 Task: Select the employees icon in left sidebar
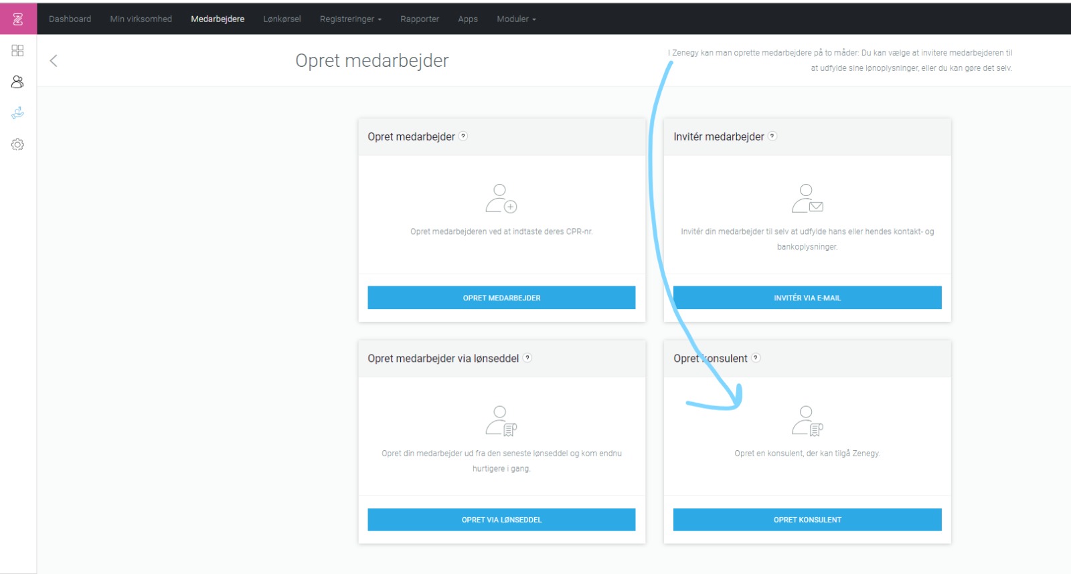(x=18, y=82)
